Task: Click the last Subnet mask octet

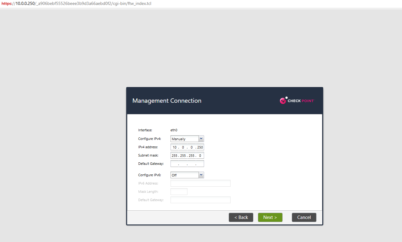Action: pyautogui.click(x=200, y=156)
